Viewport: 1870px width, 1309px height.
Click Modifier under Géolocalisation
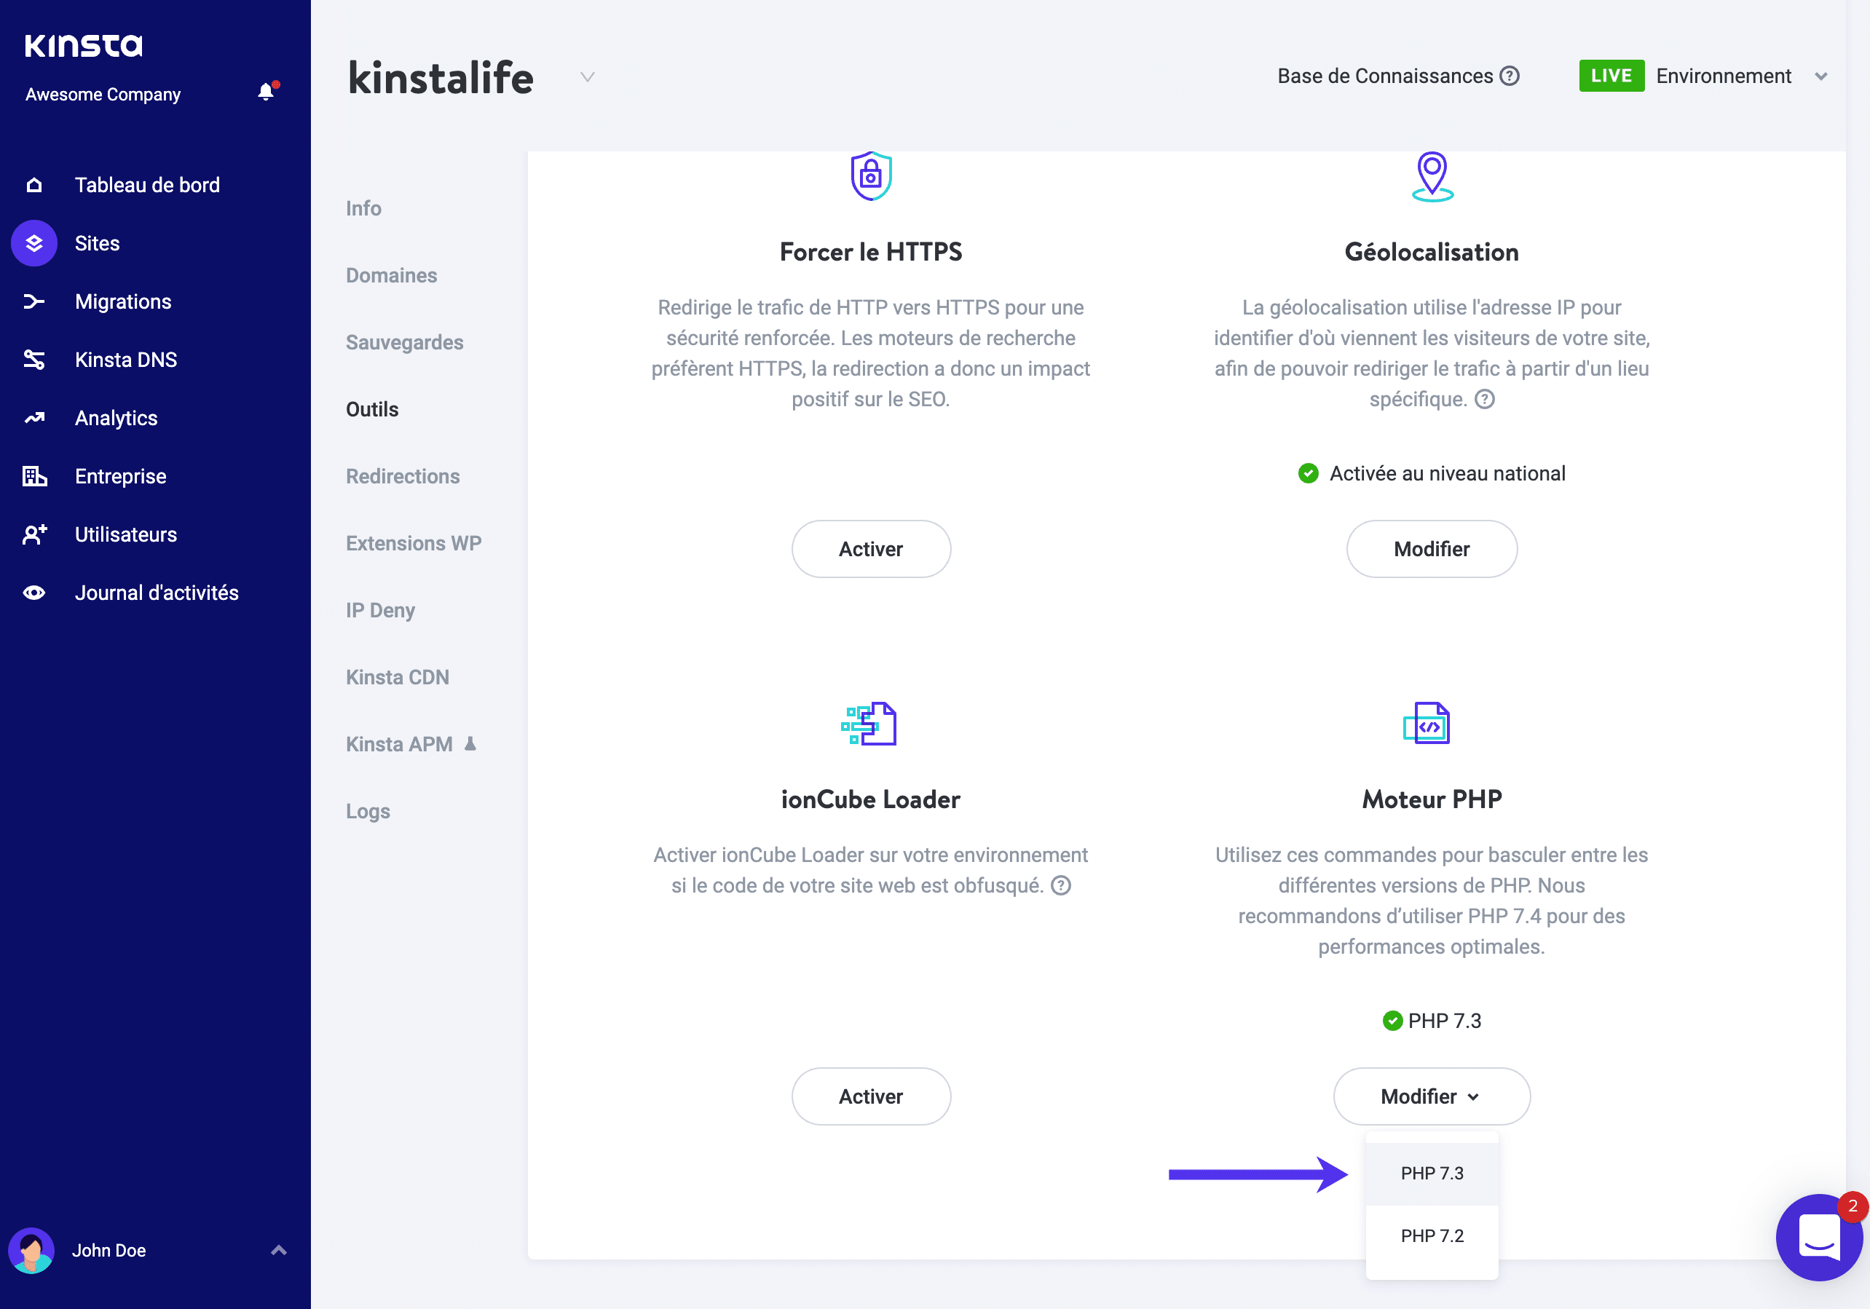(x=1431, y=550)
